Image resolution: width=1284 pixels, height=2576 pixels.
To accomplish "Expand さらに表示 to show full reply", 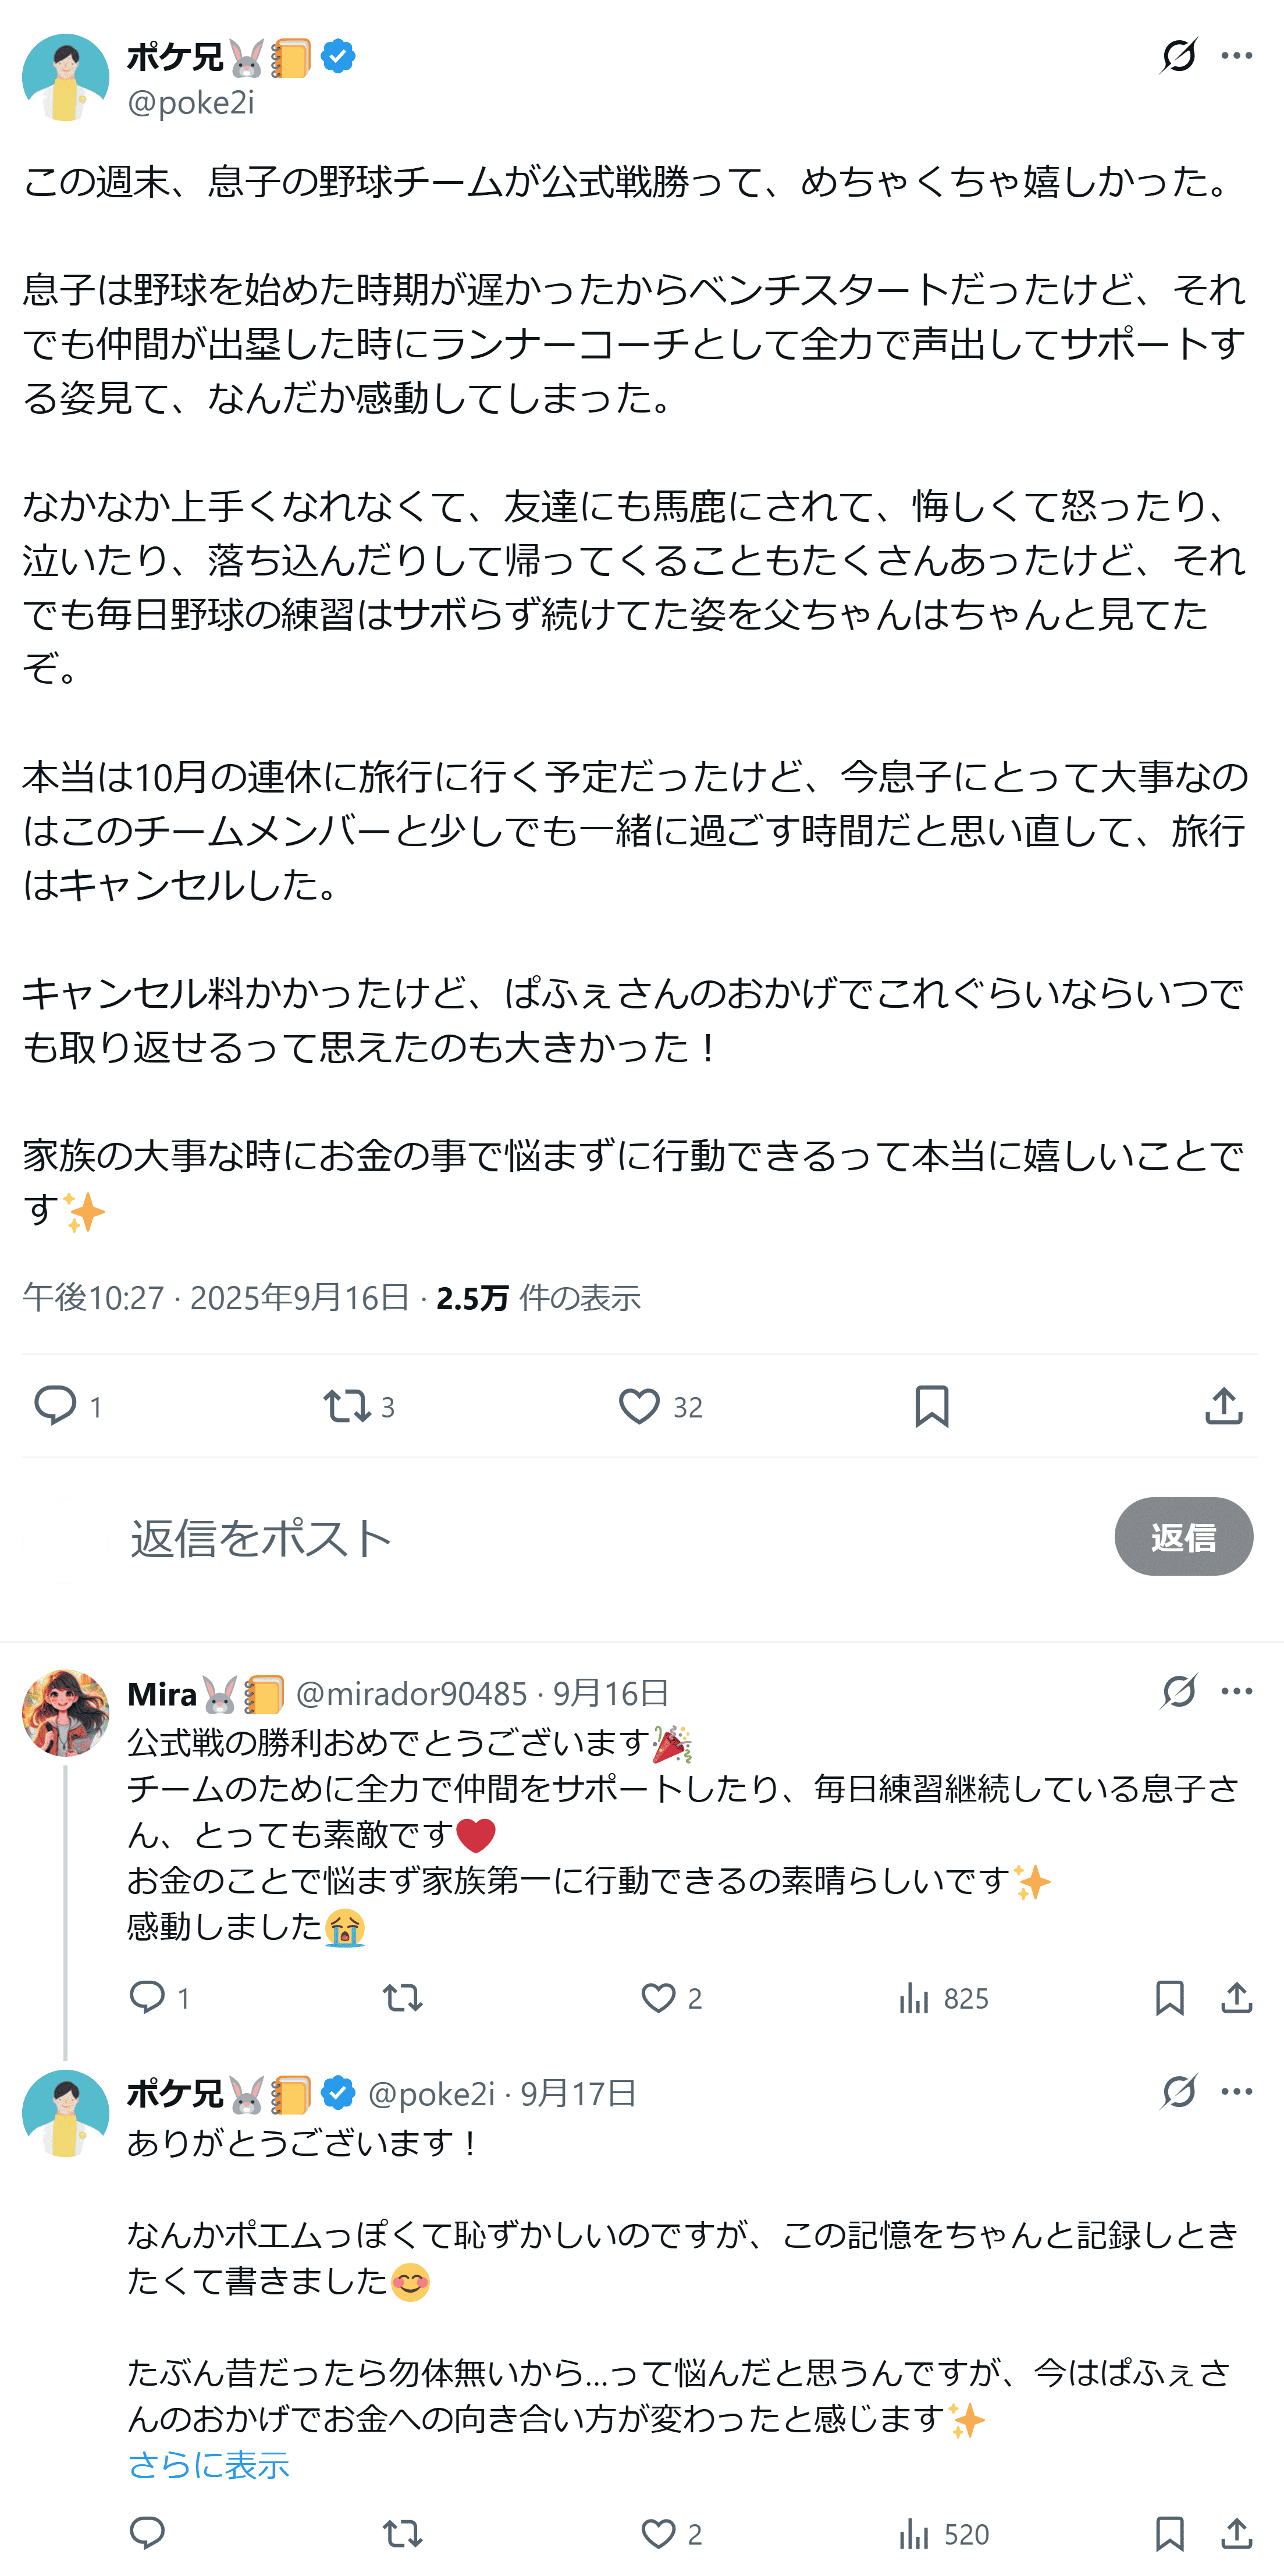I will pos(208,2465).
